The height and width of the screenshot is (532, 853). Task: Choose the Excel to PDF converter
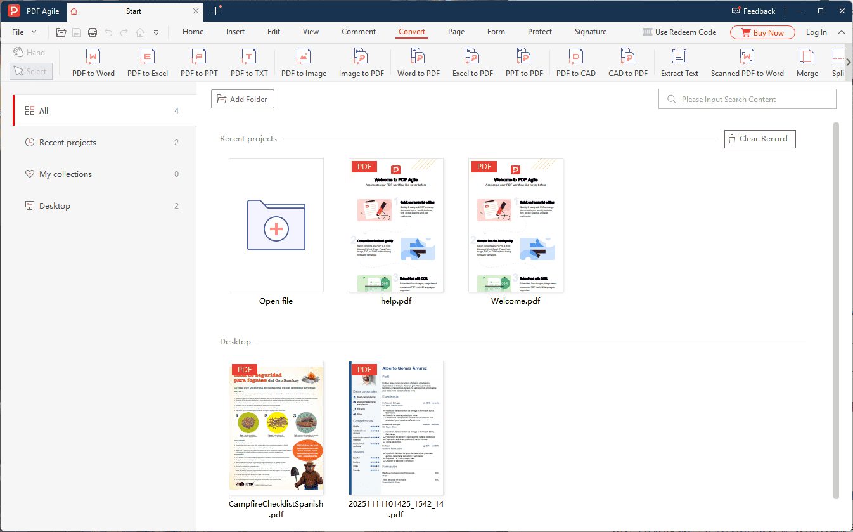coord(472,62)
